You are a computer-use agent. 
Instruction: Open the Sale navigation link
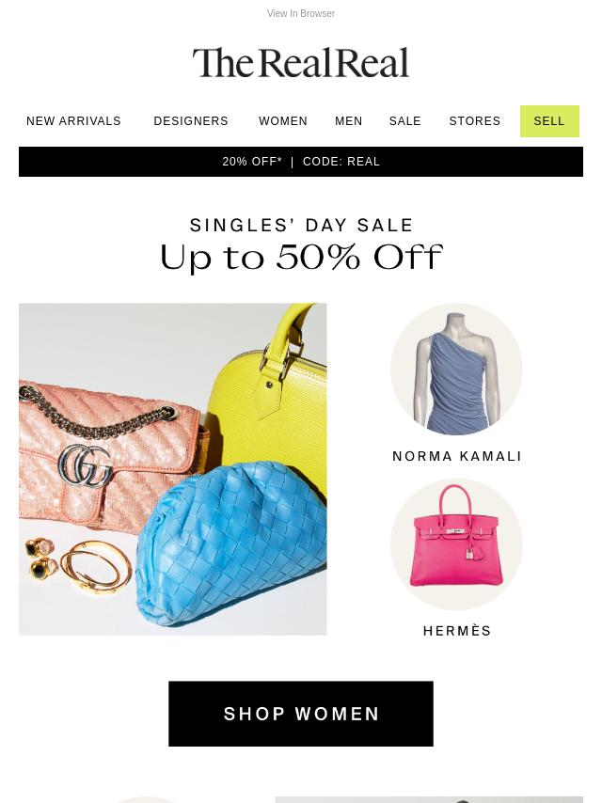click(x=404, y=121)
